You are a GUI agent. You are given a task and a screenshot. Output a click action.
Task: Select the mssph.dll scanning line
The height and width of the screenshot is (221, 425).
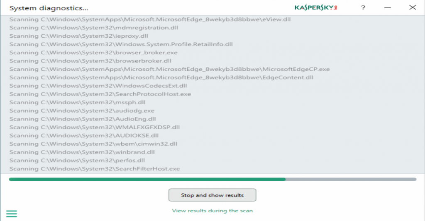(77, 102)
